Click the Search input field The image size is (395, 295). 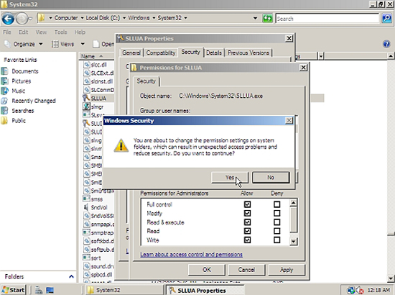tap(327, 19)
